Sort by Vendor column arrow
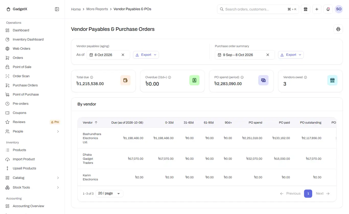The height and width of the screenshot is (214, 349). pos(96,123)
